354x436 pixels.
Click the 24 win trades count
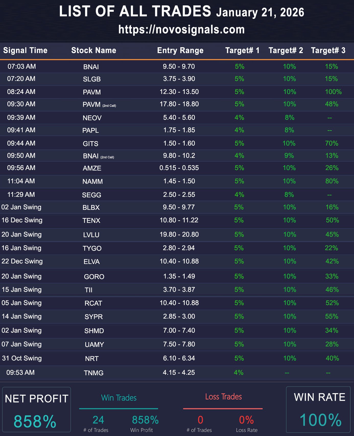(x=98, y=420)
